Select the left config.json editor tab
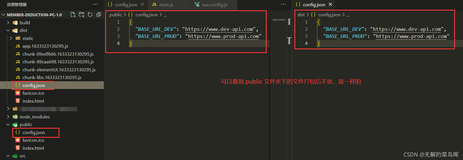The height and width of the screenshot is (160, 463). coord(126,5)
